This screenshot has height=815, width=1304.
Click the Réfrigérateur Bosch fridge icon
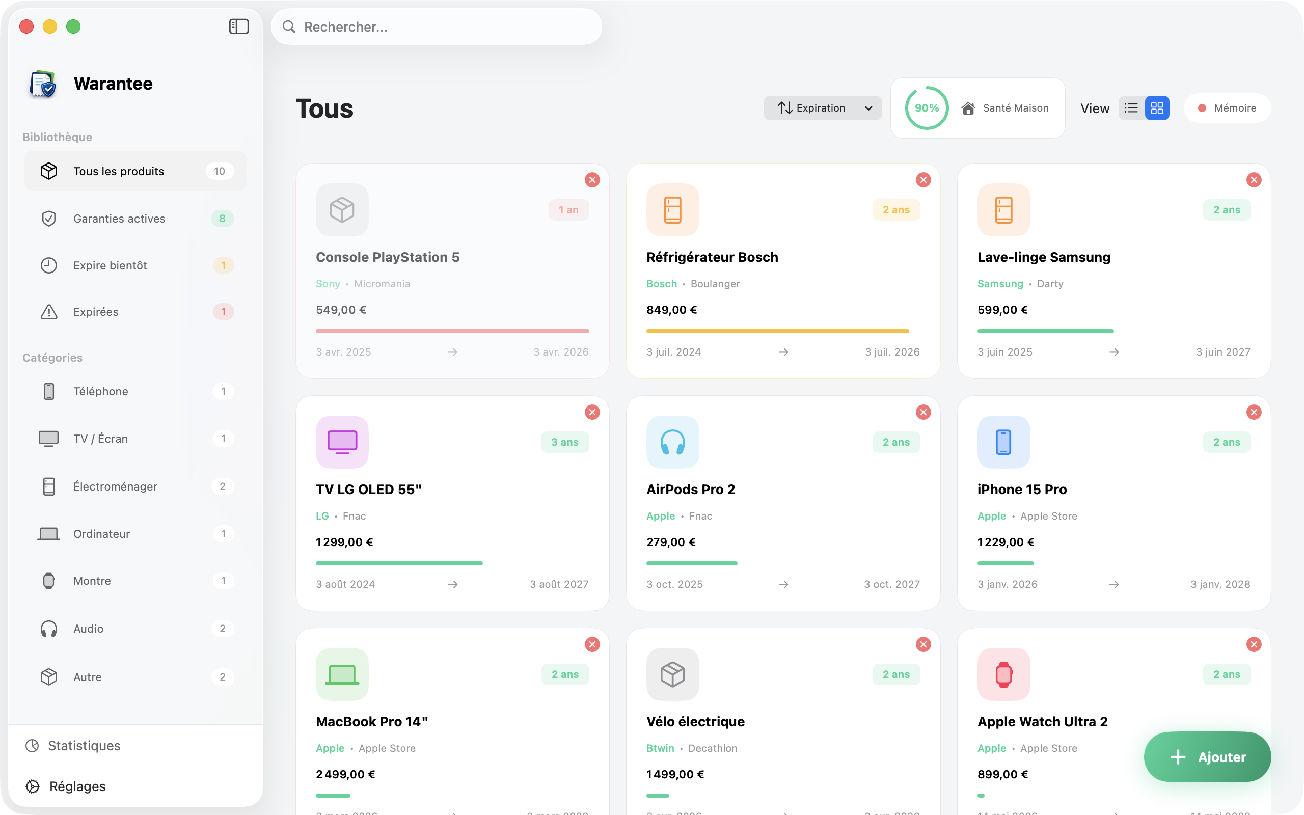[x=672, y=210]
